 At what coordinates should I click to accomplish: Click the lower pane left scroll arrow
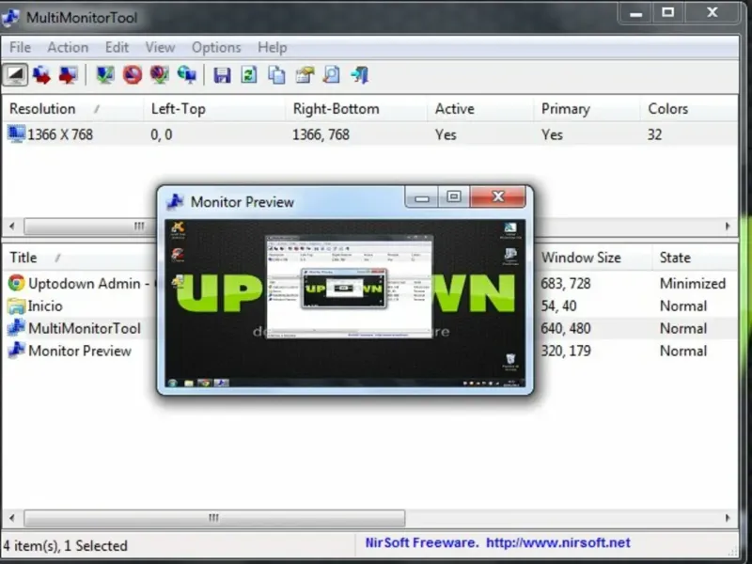[x=12, y=518]
